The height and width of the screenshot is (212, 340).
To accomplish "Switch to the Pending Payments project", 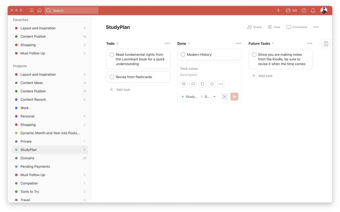I will click(x=35, y=166).
